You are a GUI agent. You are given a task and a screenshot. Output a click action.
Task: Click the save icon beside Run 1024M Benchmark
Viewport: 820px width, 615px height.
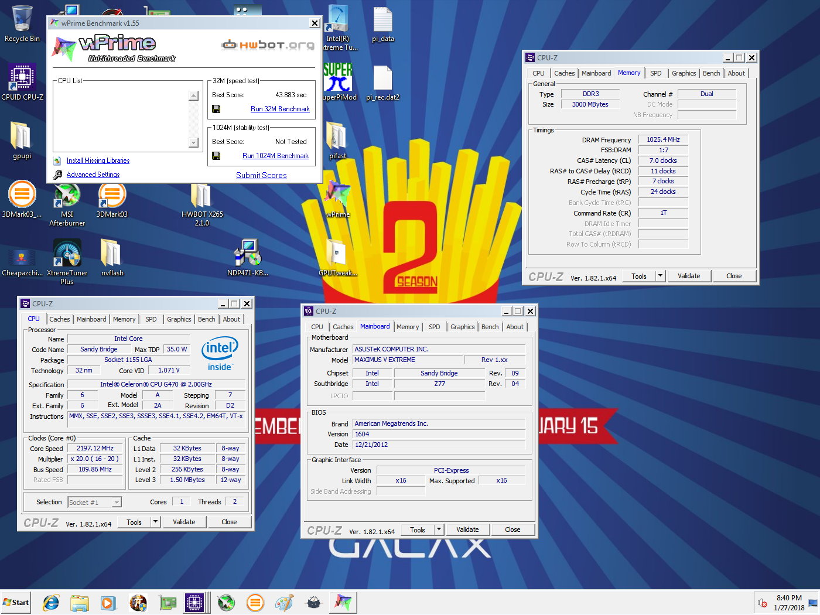tap(216, 156)
